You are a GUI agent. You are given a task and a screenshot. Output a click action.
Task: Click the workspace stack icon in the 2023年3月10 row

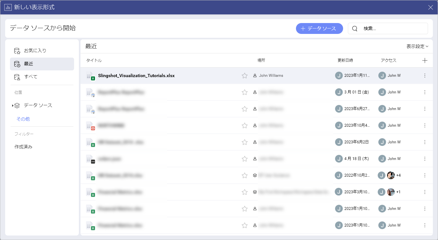[x=255, y=192]
